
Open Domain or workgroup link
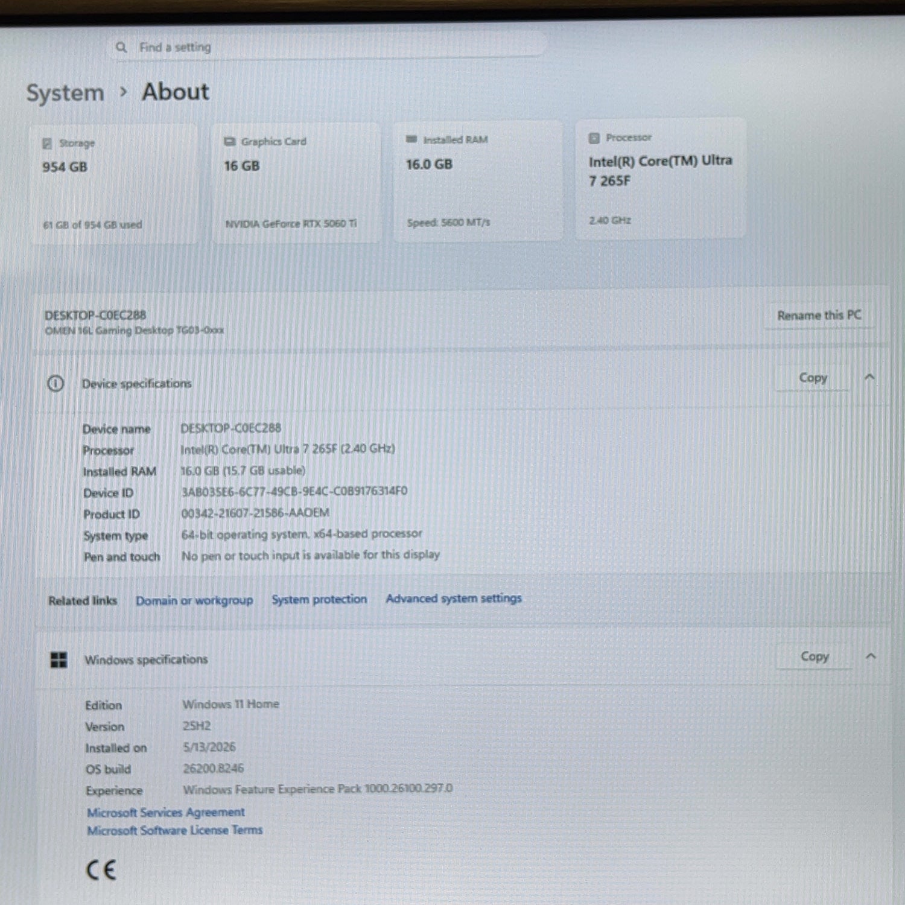click(194, 601)
